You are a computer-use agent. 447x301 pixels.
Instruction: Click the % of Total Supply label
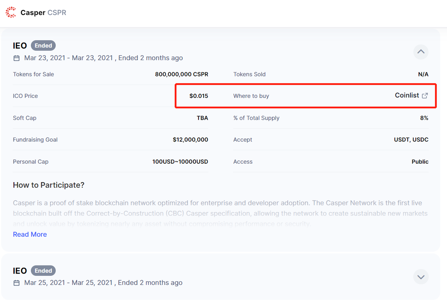pyautogui.click(x=256, y=118)
